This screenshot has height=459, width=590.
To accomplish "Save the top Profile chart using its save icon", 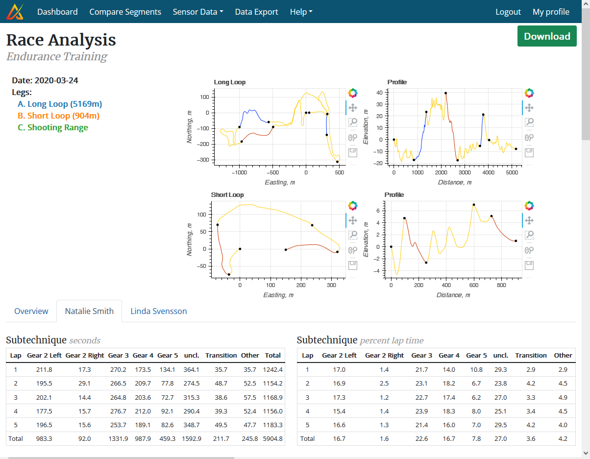I will point(529,152).
